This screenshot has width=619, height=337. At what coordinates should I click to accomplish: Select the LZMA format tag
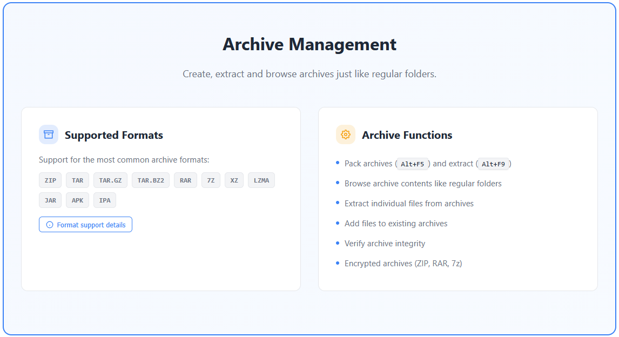[261, 180]
